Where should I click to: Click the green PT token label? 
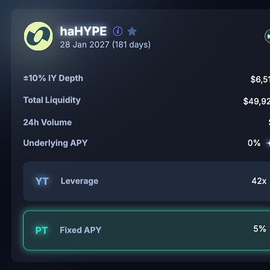click(x=42, y=231)
